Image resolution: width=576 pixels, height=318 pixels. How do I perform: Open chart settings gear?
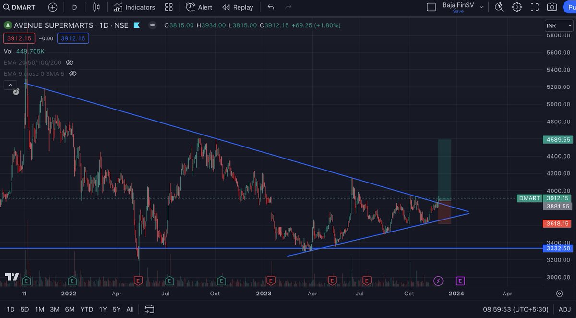pyautogui.click(x=517, y=7)
